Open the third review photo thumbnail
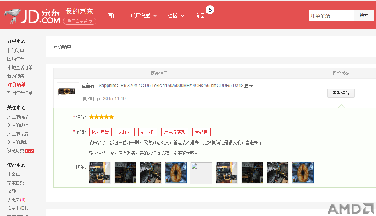 pos(151,173)
